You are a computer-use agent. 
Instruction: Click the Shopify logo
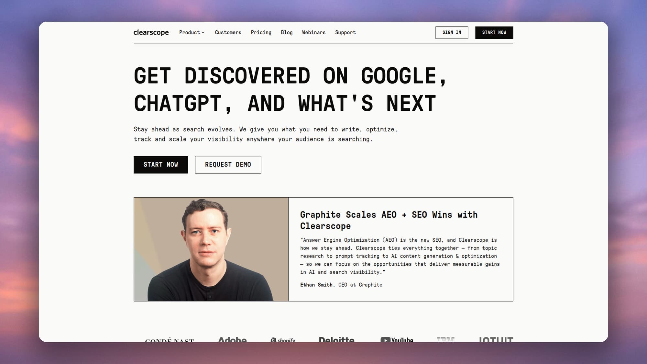tap(283, 340)
